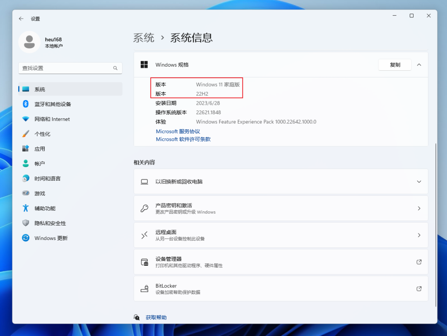Click the 远程桌面 remote icon
Screen dimensions: 447x336
(144, 235)
